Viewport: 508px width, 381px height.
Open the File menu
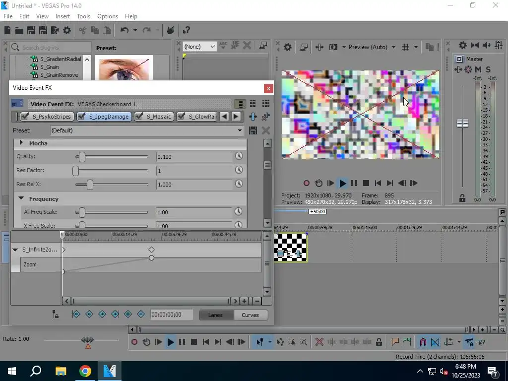click(x=8, y=16)
